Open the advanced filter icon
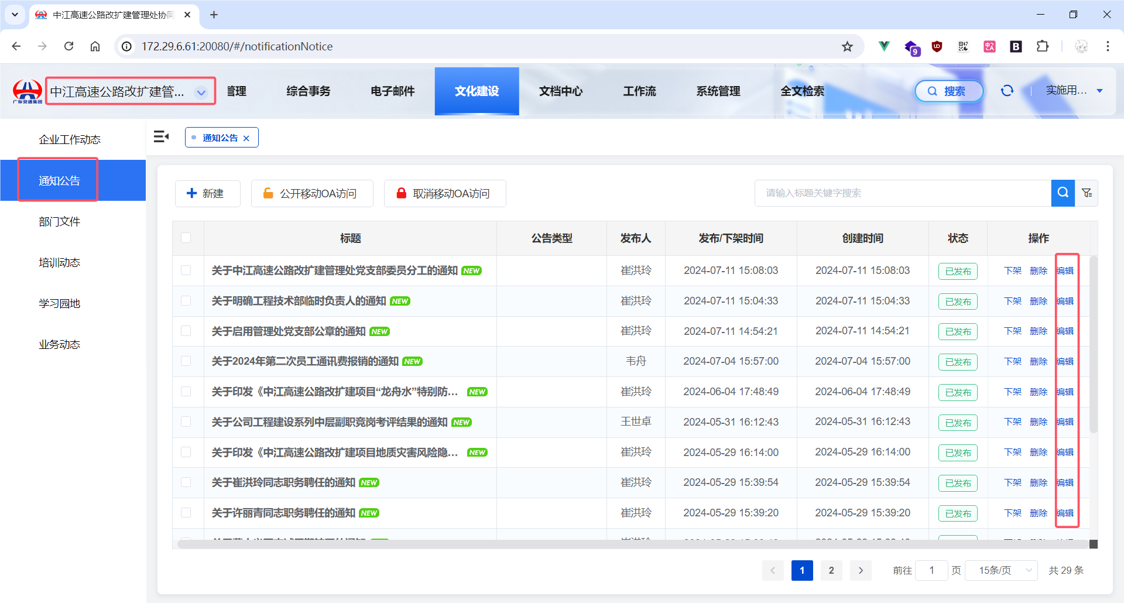Screen dimensions: 1124x603 (x=1087, y=193)
